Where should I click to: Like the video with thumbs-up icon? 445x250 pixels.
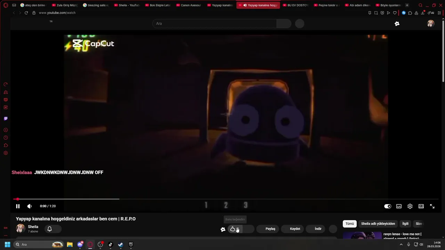[x=233, y=229]
